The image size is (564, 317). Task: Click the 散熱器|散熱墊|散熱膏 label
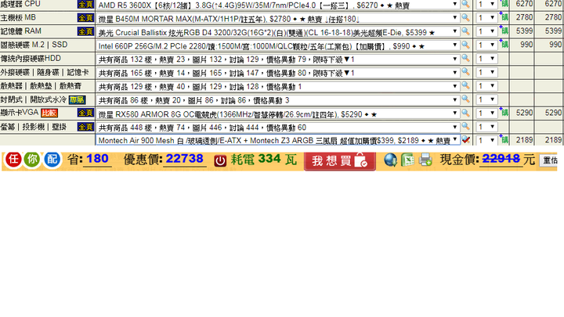(x=41, y=85)
